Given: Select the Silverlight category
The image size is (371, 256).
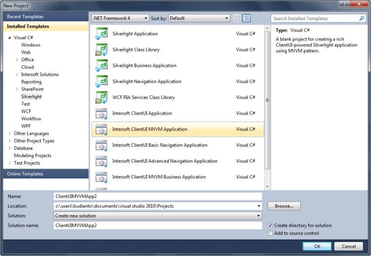Looking at the screenshot, I should pos(32,97).
